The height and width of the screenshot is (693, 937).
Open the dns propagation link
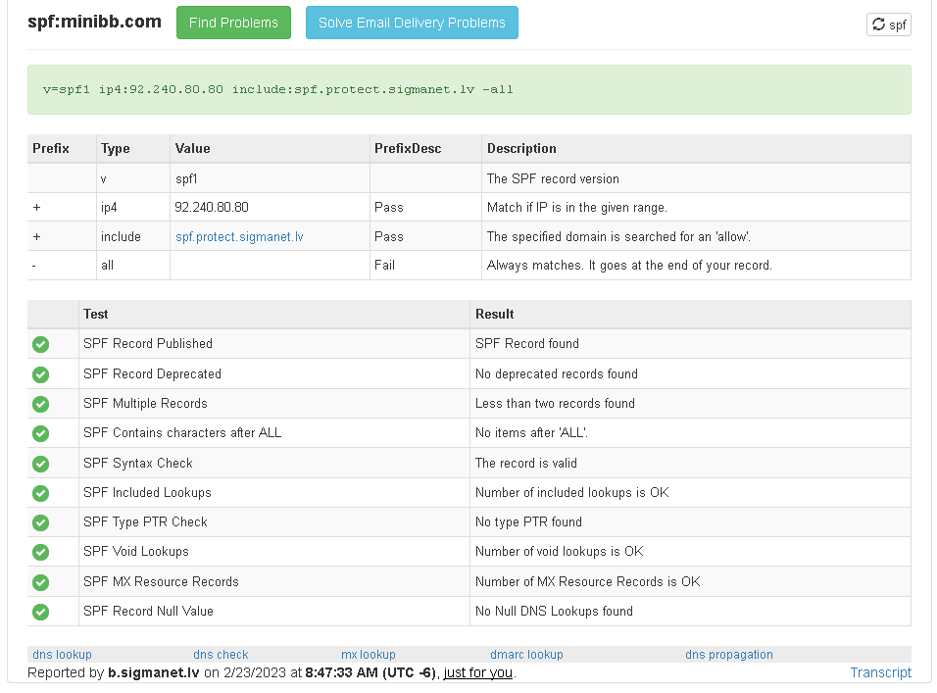pos(729,654)
